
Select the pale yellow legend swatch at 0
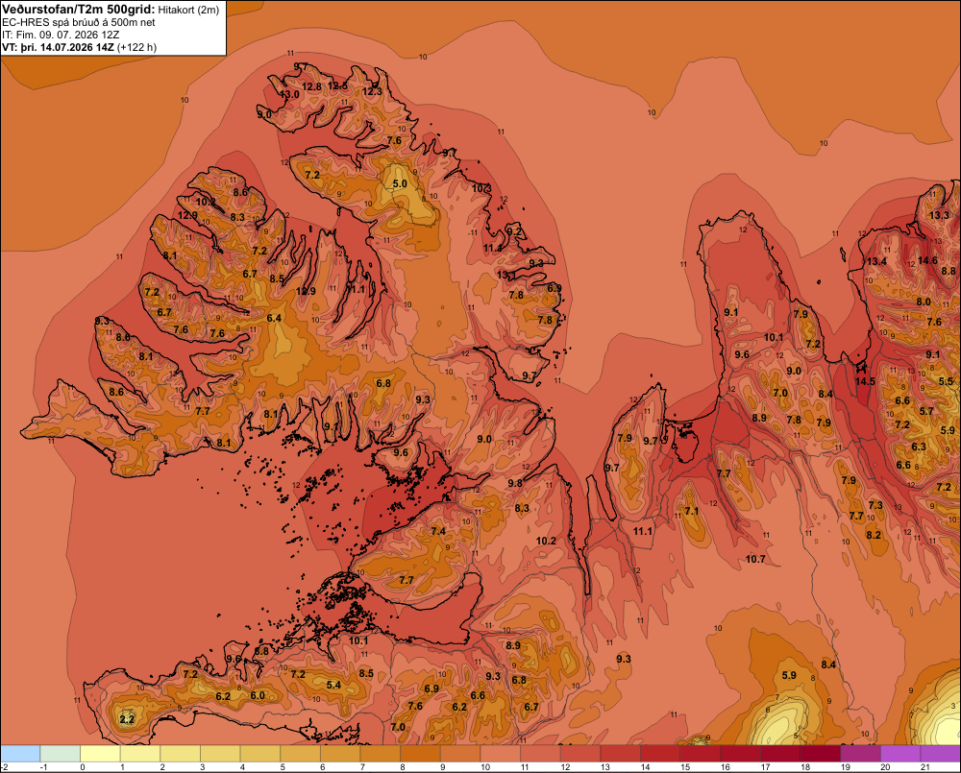[100, 753]
